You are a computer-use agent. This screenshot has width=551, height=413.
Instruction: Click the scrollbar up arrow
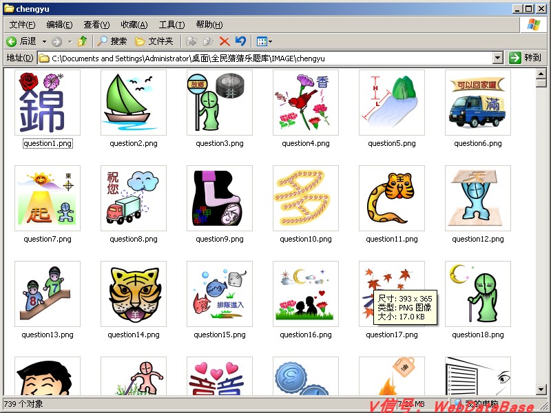click(541, 74)
